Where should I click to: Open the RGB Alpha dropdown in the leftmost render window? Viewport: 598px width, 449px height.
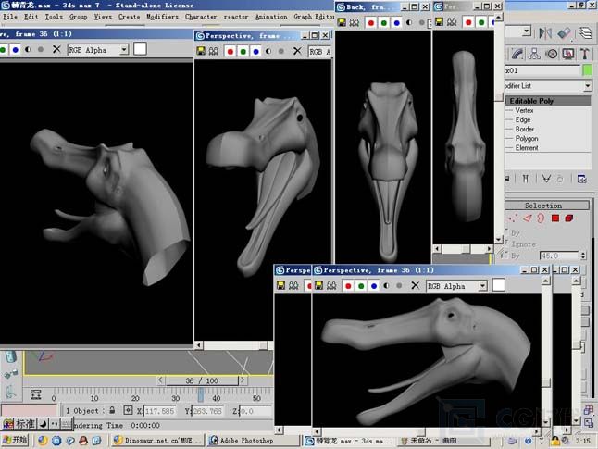coord(124,49)
